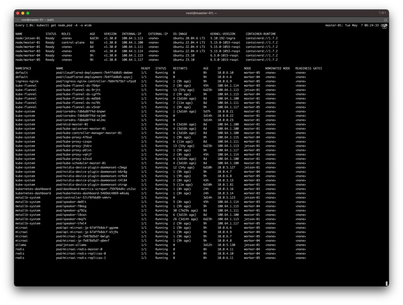Click pod/api-microai-jp-67dffb8dcf-ggsmw
This screenshot has height=305, width=403.
click(87, 228)
